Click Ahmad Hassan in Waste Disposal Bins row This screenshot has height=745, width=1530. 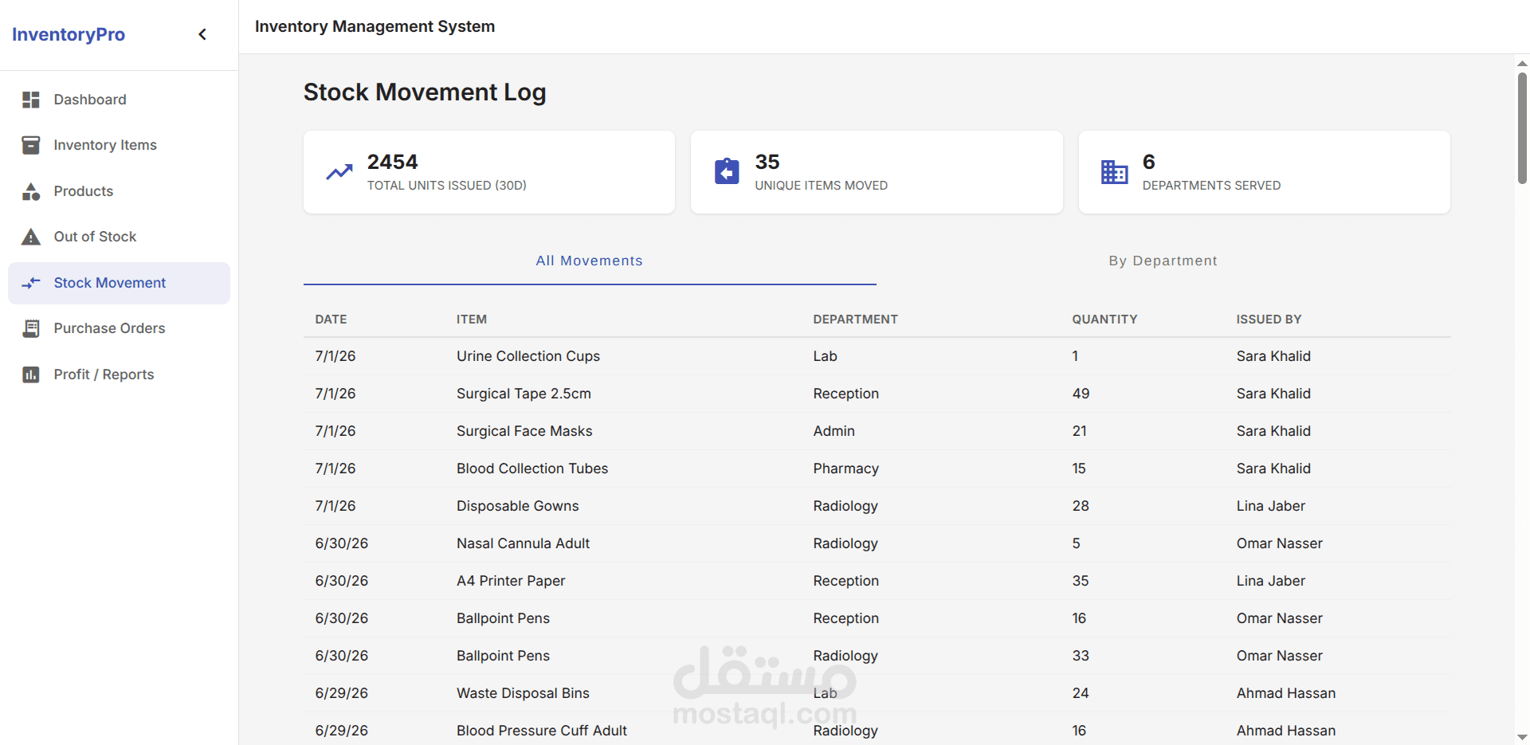tap(1285, 693)
